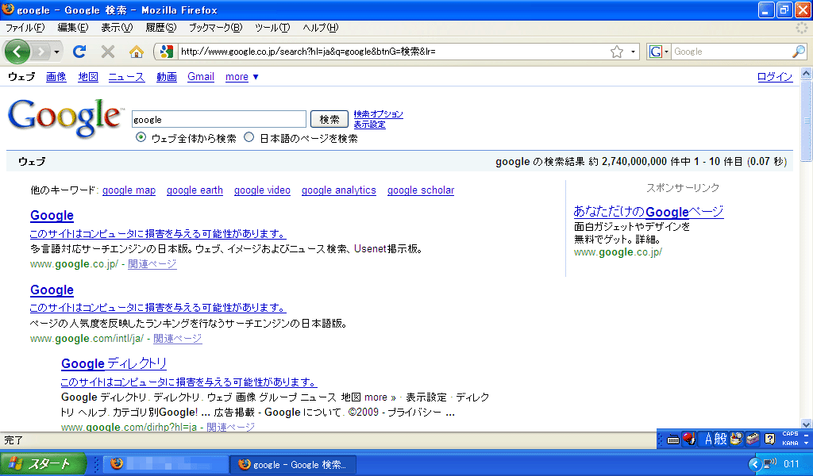813x476 pixels.
Task: Expand hidden system tray icons arrow
Action: click(x=755, y=464)
